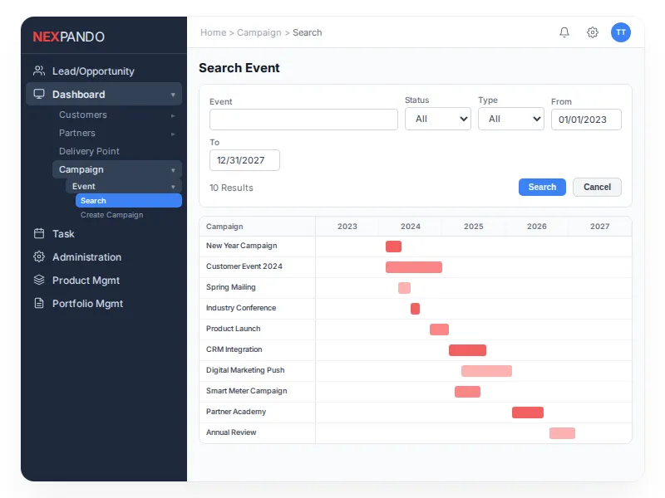Expand the Customers submenu arrow

tap(173, 115)
